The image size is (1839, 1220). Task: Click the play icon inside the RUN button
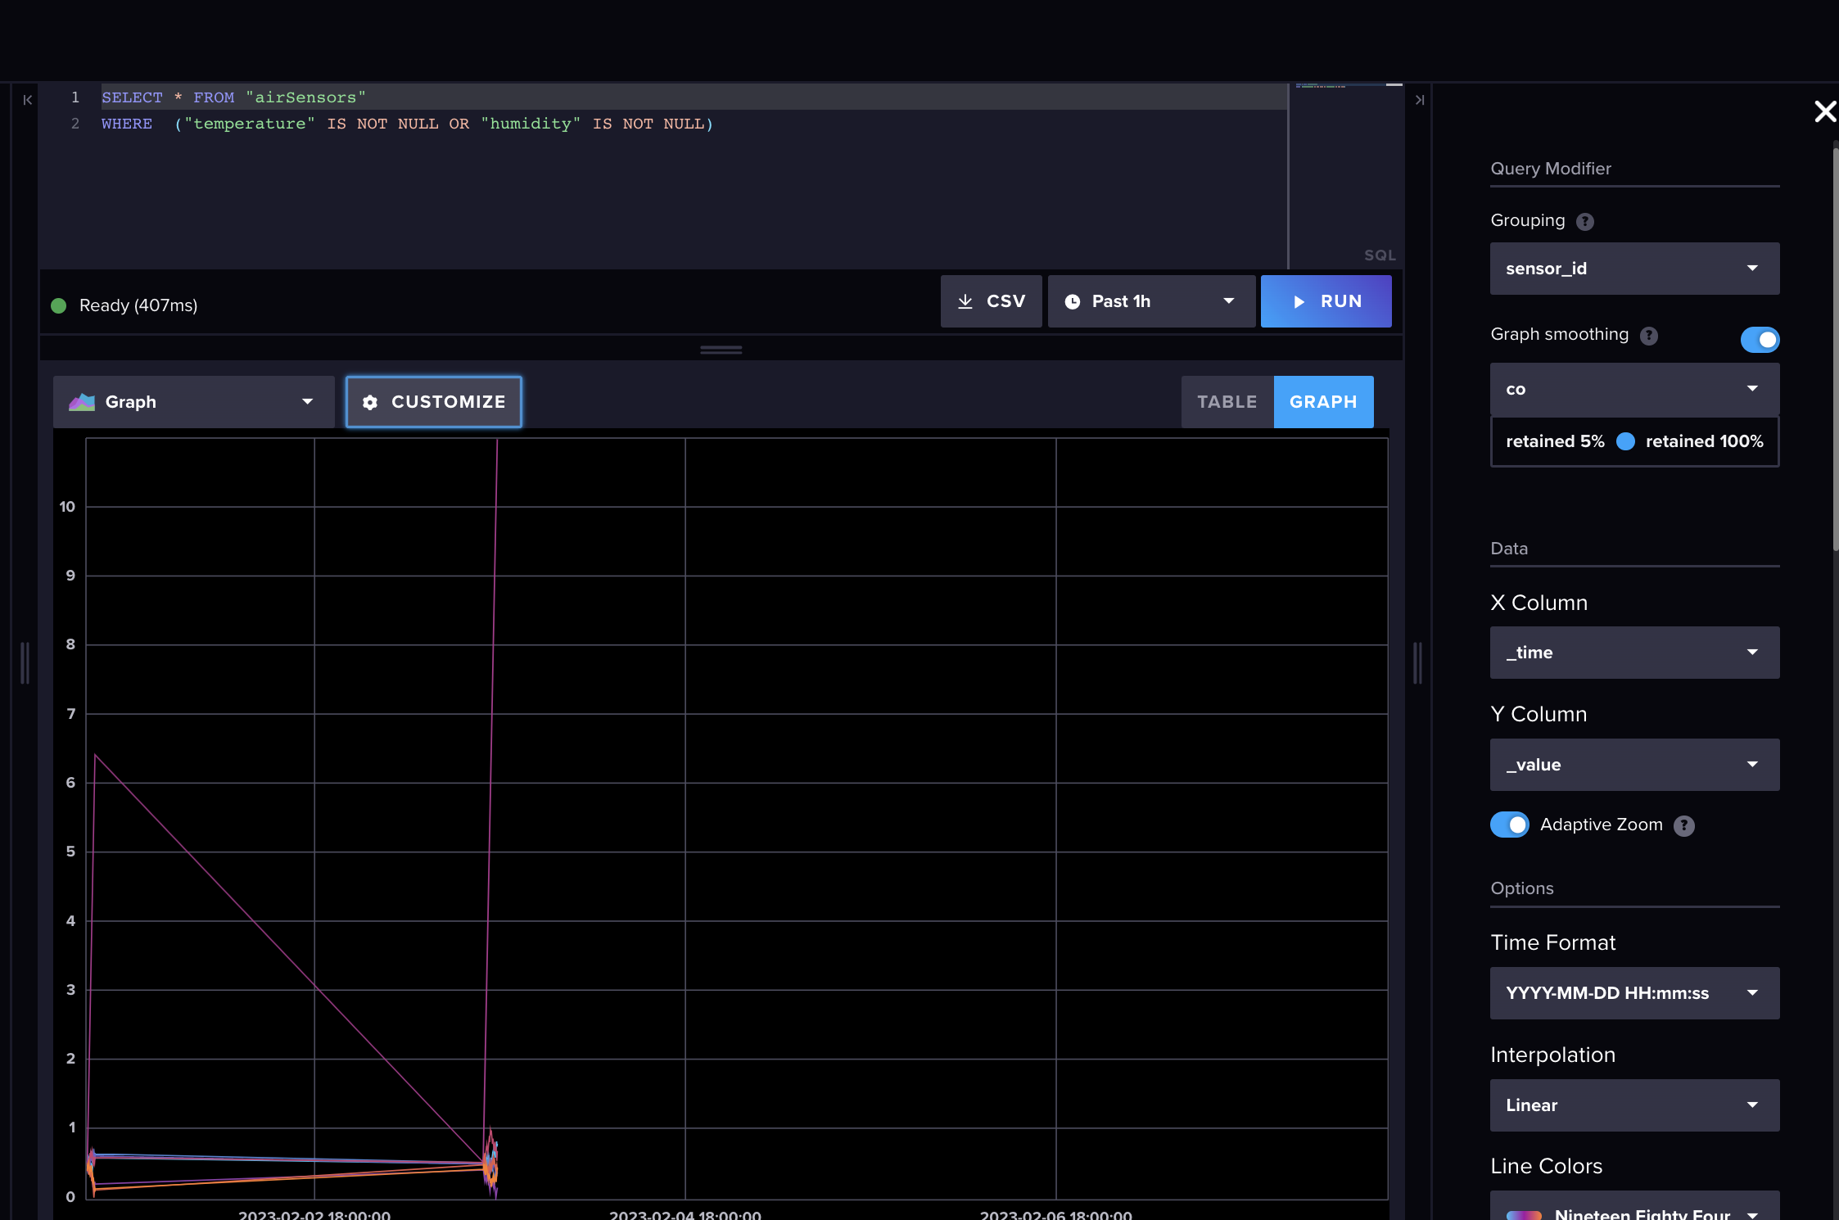point(1300,301)
